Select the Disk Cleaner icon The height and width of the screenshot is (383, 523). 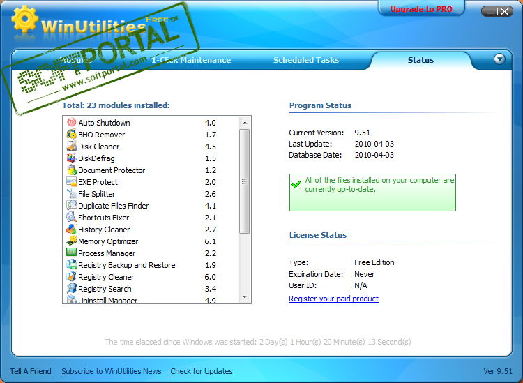click(x=71, y=146)
